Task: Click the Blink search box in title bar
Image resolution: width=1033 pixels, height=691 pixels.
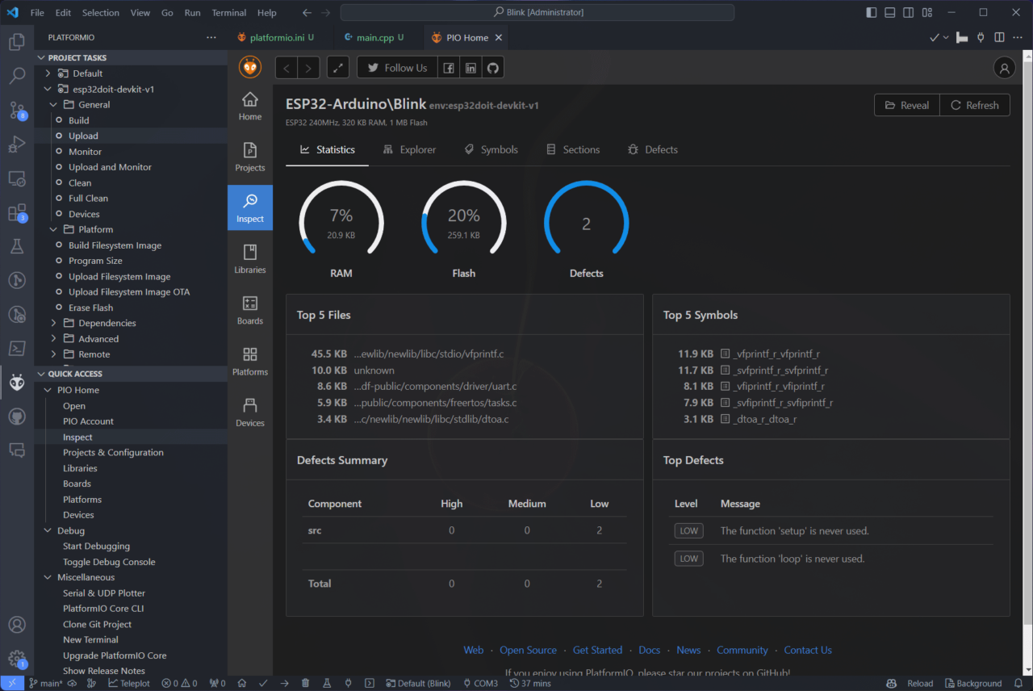Action: pos(537,13)
